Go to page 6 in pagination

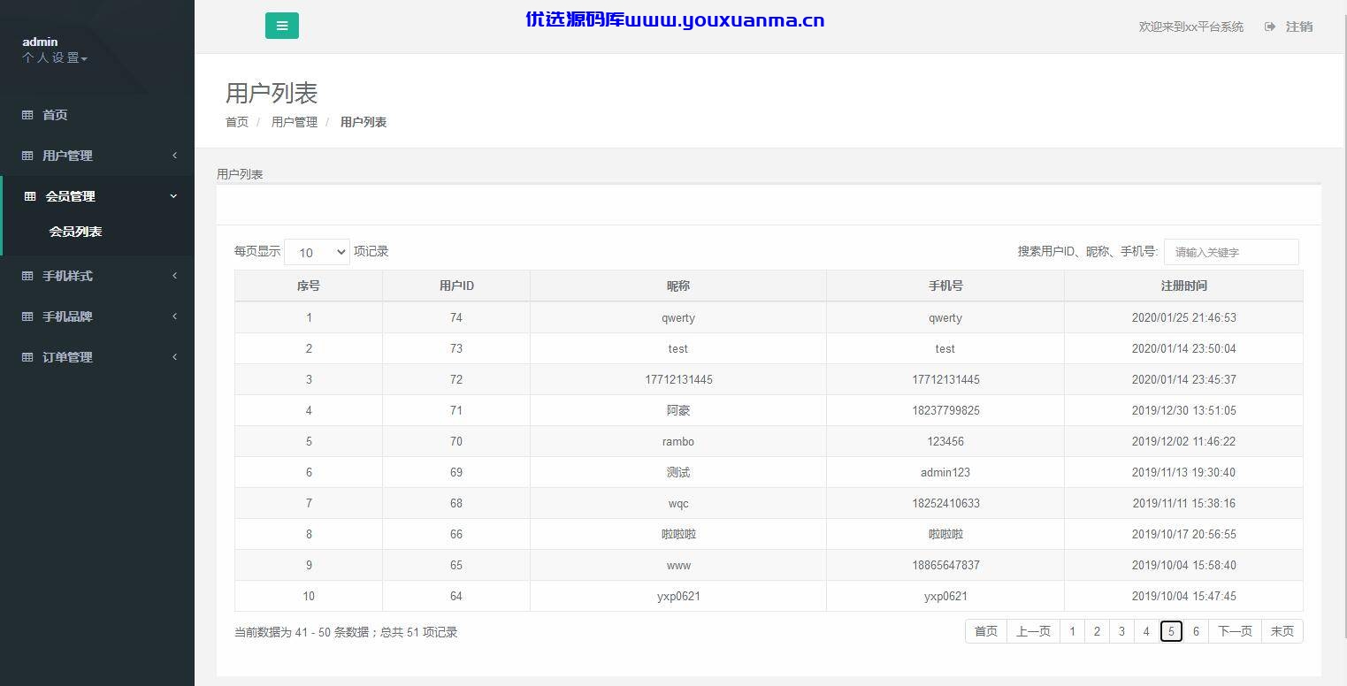click(1196, 631)
